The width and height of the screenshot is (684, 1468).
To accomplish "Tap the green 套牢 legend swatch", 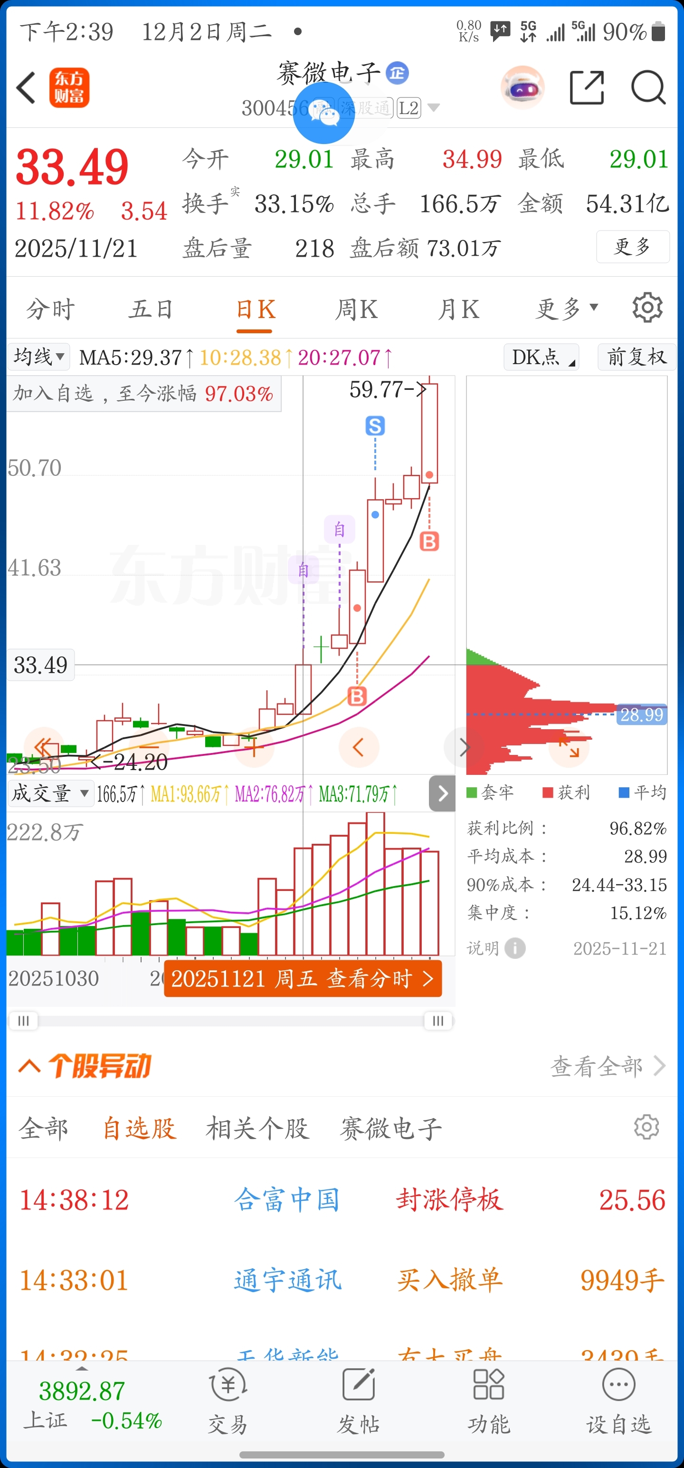I will pos(472,792).
